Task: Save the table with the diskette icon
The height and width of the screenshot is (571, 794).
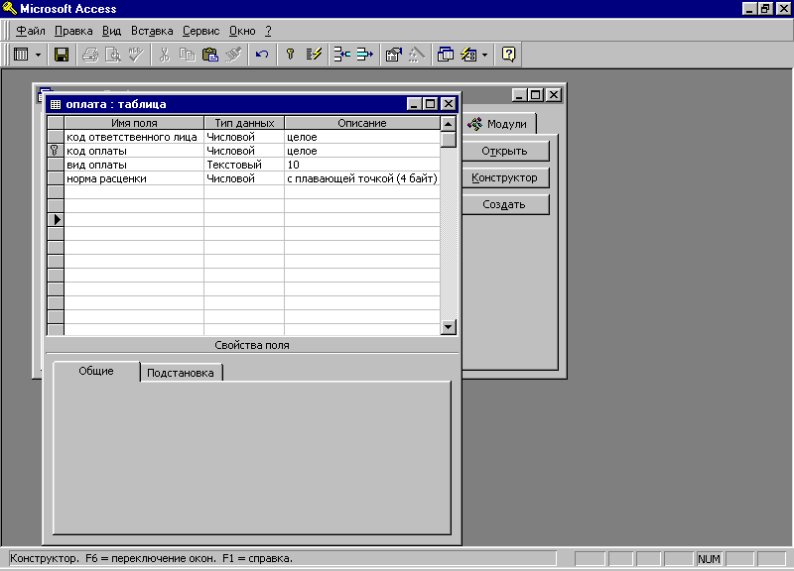Action: tap(62, 55)
